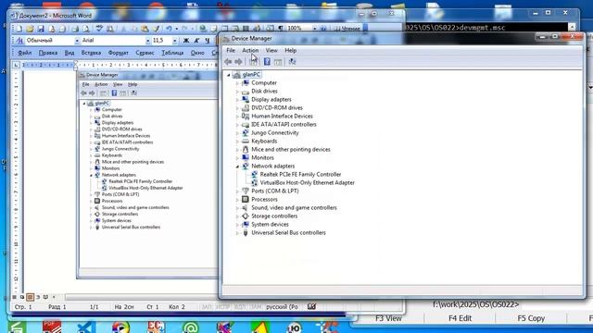593x333 pixels.
Task: Open Word's Таблица menu
Action: (172, 53)
